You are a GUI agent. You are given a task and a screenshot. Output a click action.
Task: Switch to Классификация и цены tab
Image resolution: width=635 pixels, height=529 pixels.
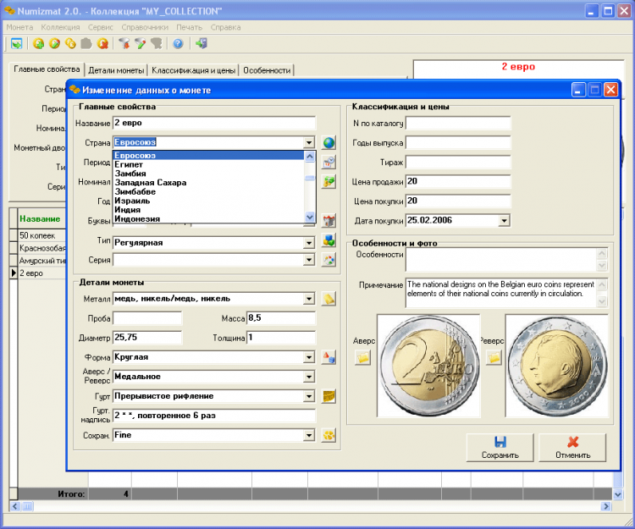click(x=193, y=70)
